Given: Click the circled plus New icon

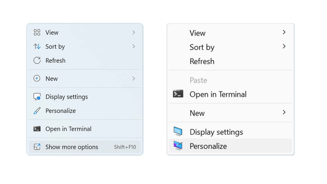Looking at the screenshot, I should point(37,79).
